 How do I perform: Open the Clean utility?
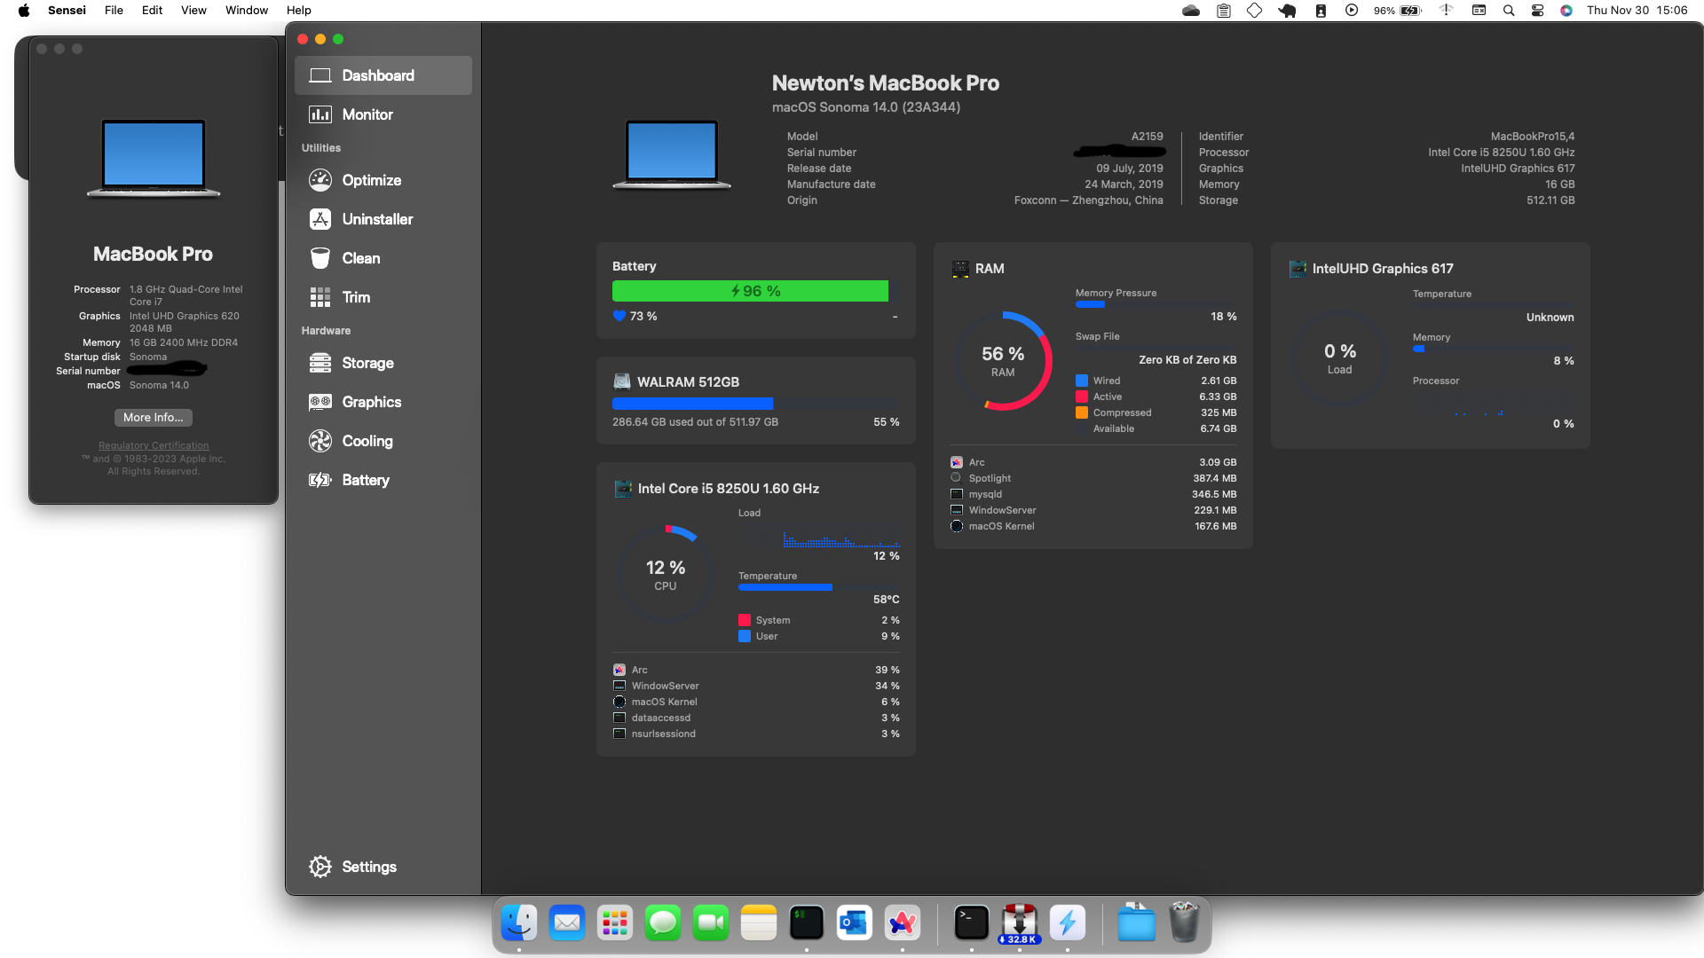pos(360,258)
